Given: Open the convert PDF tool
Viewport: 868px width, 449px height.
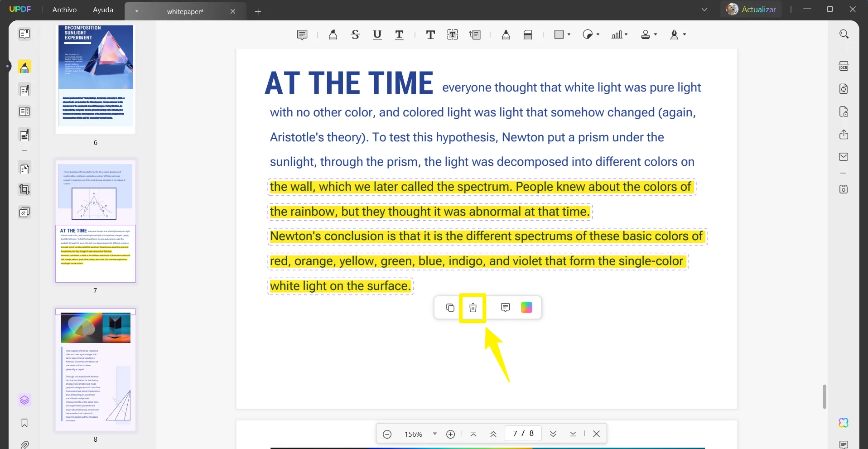Looking at the screenshot, I should [x=844, y=89].
